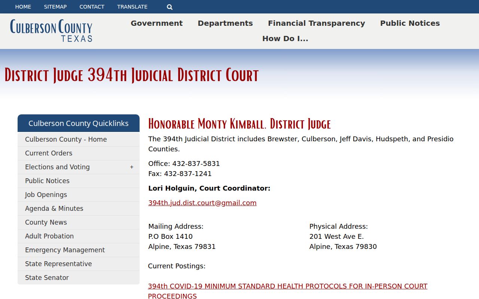
Task: Open County News quicklink
Action: pos(79,222)
